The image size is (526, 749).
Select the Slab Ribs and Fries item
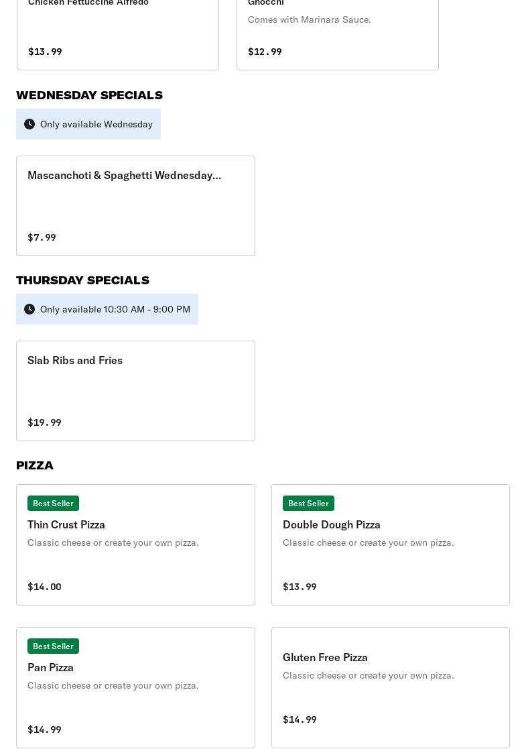click(75, 360)
